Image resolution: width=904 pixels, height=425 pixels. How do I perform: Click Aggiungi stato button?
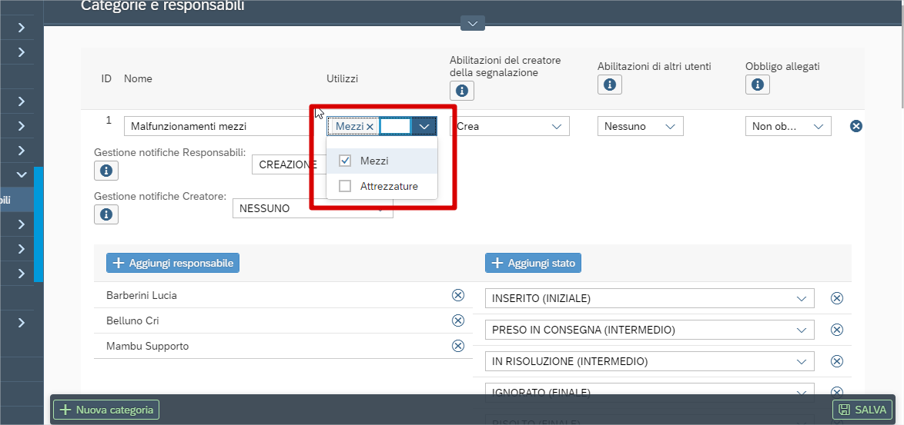point(534,263)
